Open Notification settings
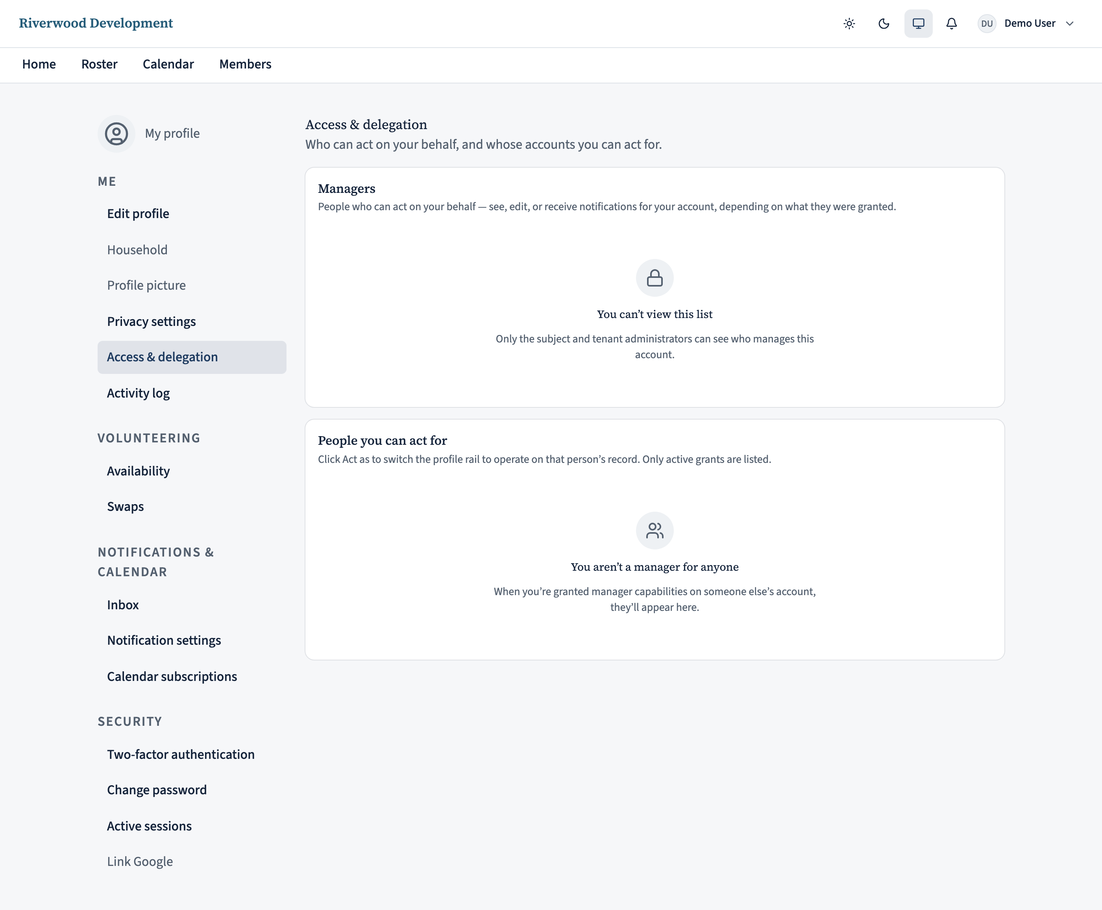This screenshot has height=910, width=1102. [192, 640]
